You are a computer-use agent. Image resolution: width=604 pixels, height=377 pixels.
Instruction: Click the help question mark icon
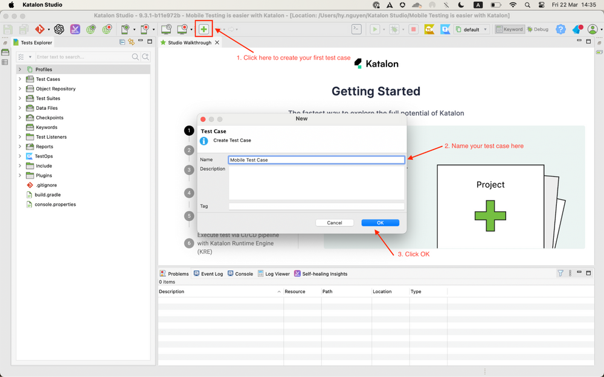click(x=561, y=29)
